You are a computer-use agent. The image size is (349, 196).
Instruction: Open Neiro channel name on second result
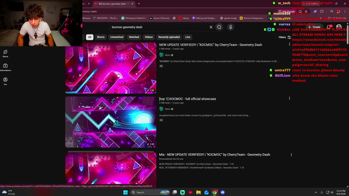168,109
